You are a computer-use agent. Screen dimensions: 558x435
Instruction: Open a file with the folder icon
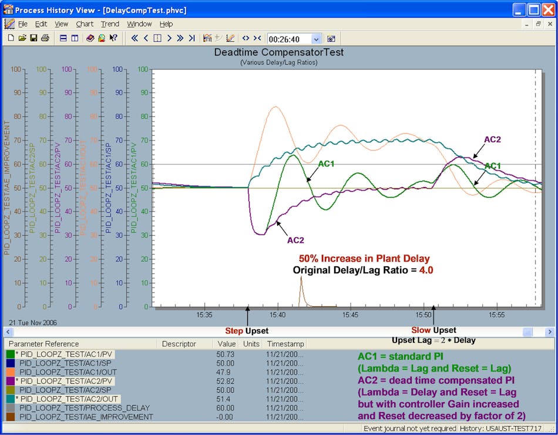tap(22, 38)
